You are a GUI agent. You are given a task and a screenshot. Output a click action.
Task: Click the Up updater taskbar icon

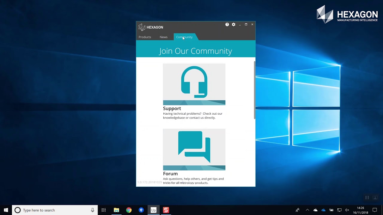153,210
